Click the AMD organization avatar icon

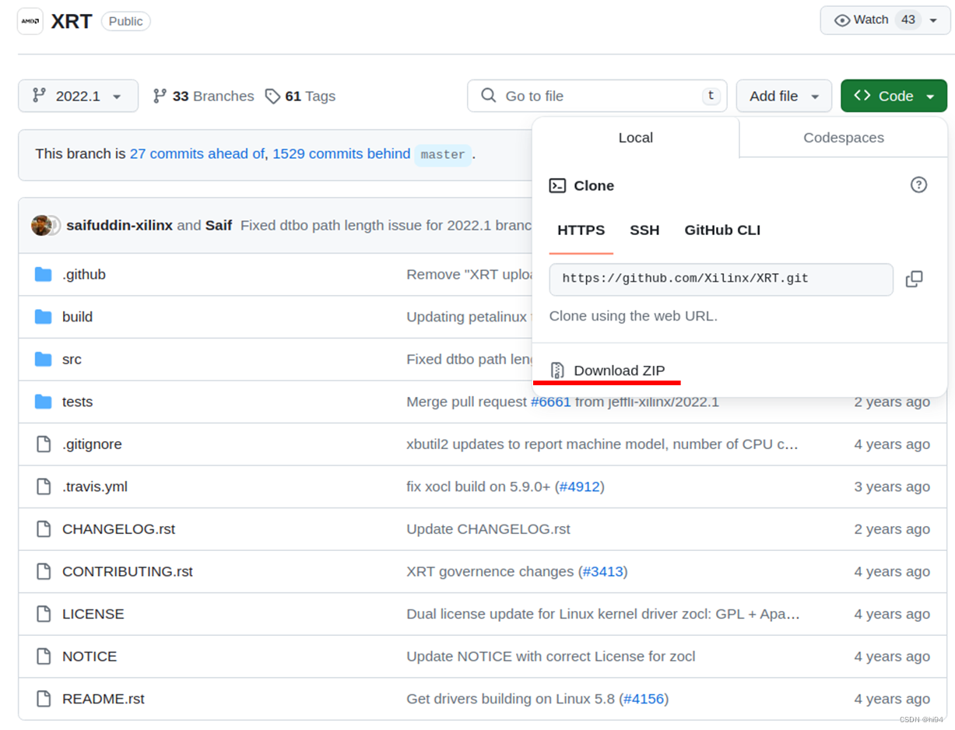click(30, 21)
